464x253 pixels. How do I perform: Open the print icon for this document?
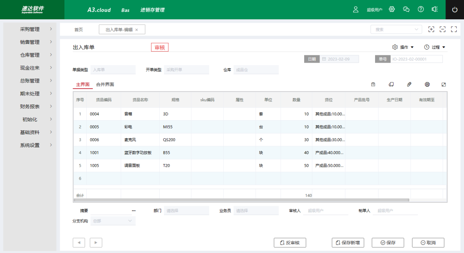[427, 85]
